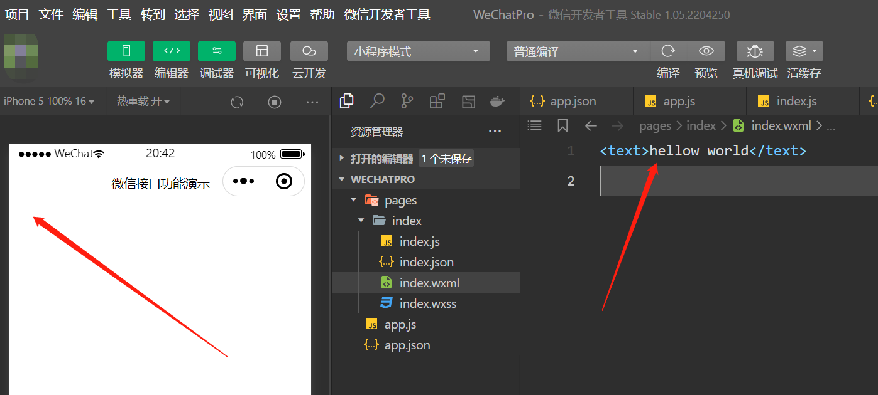Image resolution: width=878 pixels, height=395 pixels.
Task: Open index.json in file tree
Action: (425, 262)
